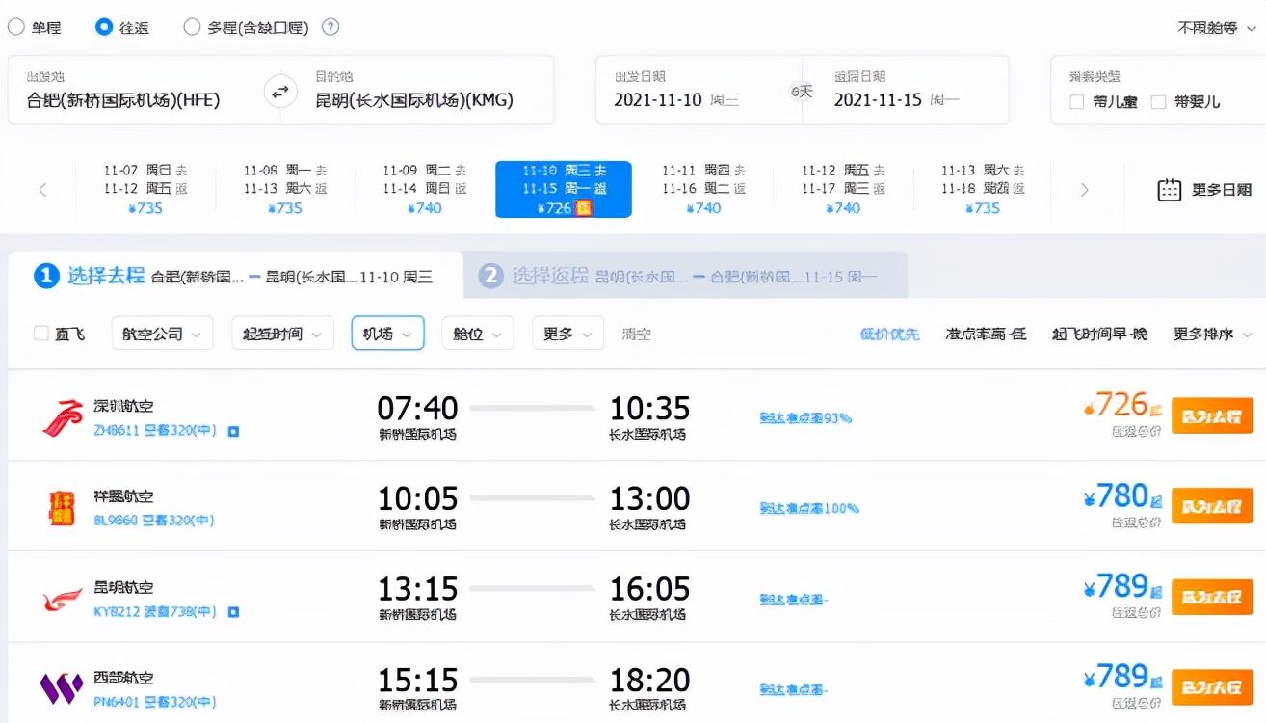Screen dimensions: 1266x723
Task: Select 11-07 to 11-12 date option ¥735
Action: [145, 189]
